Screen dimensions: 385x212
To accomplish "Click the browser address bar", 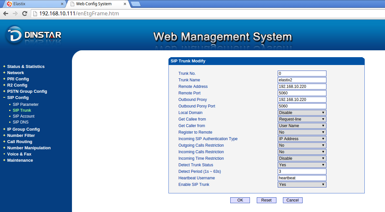I will click(x=196, y=13).
